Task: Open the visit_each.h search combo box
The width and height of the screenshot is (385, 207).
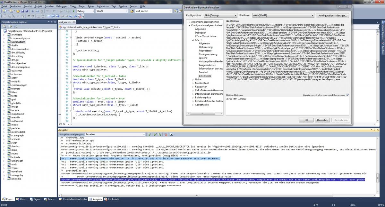Action: [x=153, y=11]
